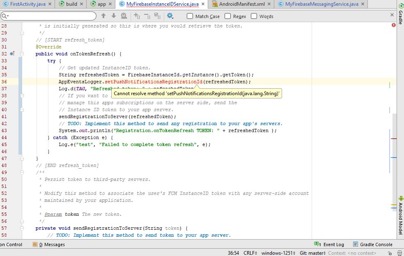
Task: Close MyFirebaseMessagingService.java tab
Action: pyautogui.click(x=363, y=4)
